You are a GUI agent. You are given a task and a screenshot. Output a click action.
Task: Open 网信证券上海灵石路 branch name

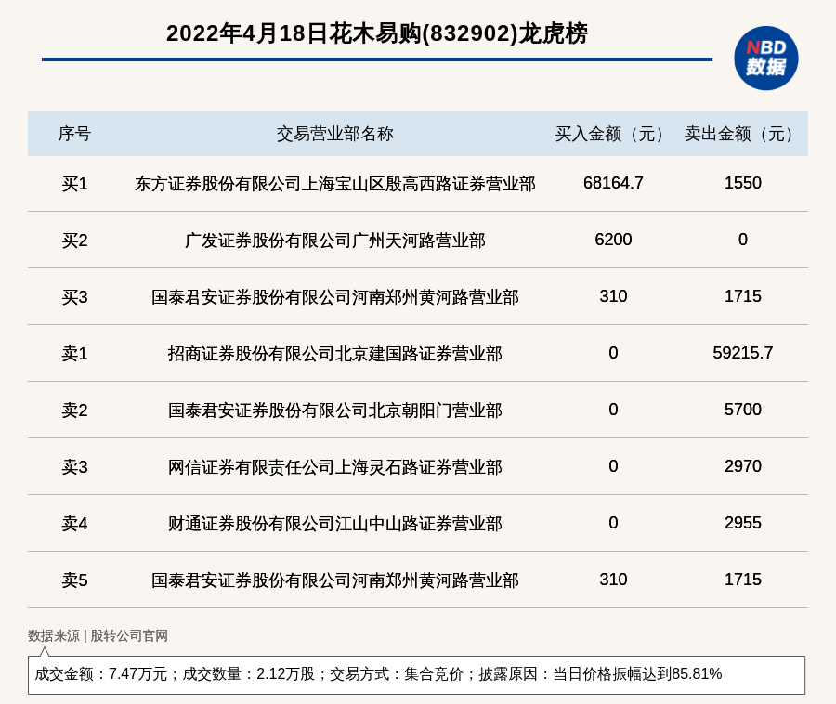click(334, 467)
